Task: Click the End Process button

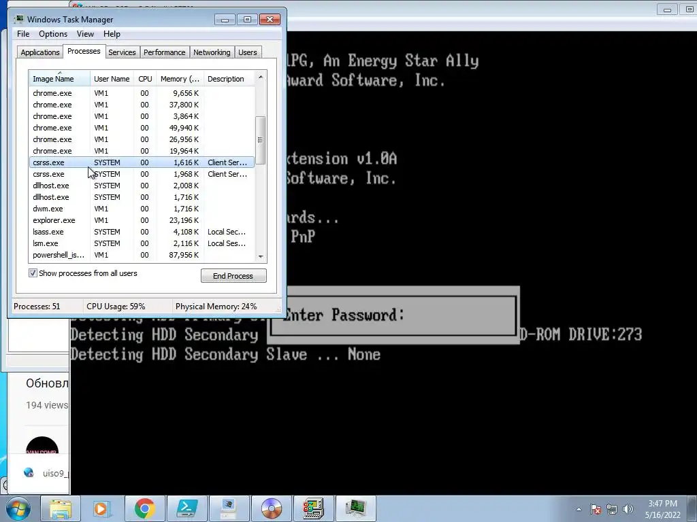Action: coord(233,276)
